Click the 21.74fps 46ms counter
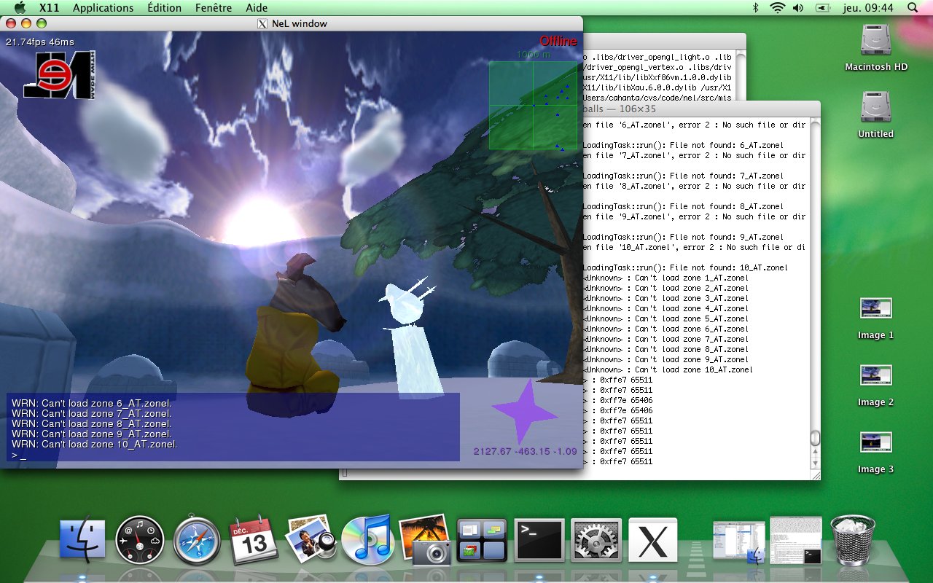 (x=39, y=42)
